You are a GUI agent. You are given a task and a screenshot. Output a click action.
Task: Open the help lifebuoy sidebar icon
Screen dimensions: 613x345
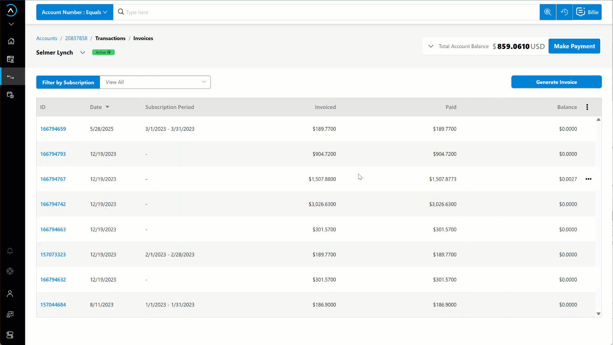pyautogui.click(x=10, y=271)
